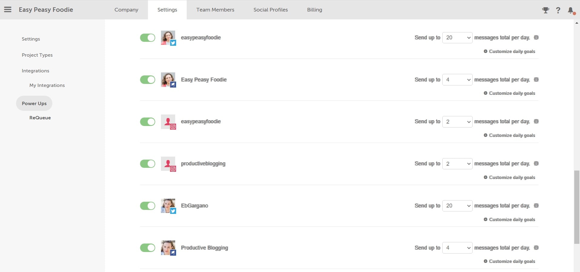
Task: Click the Productive Blogging profile name
Action: (205, 248)
